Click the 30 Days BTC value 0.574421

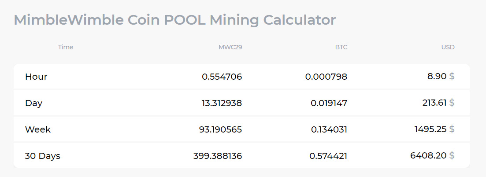pyautogui.click(x=328, y=156)
